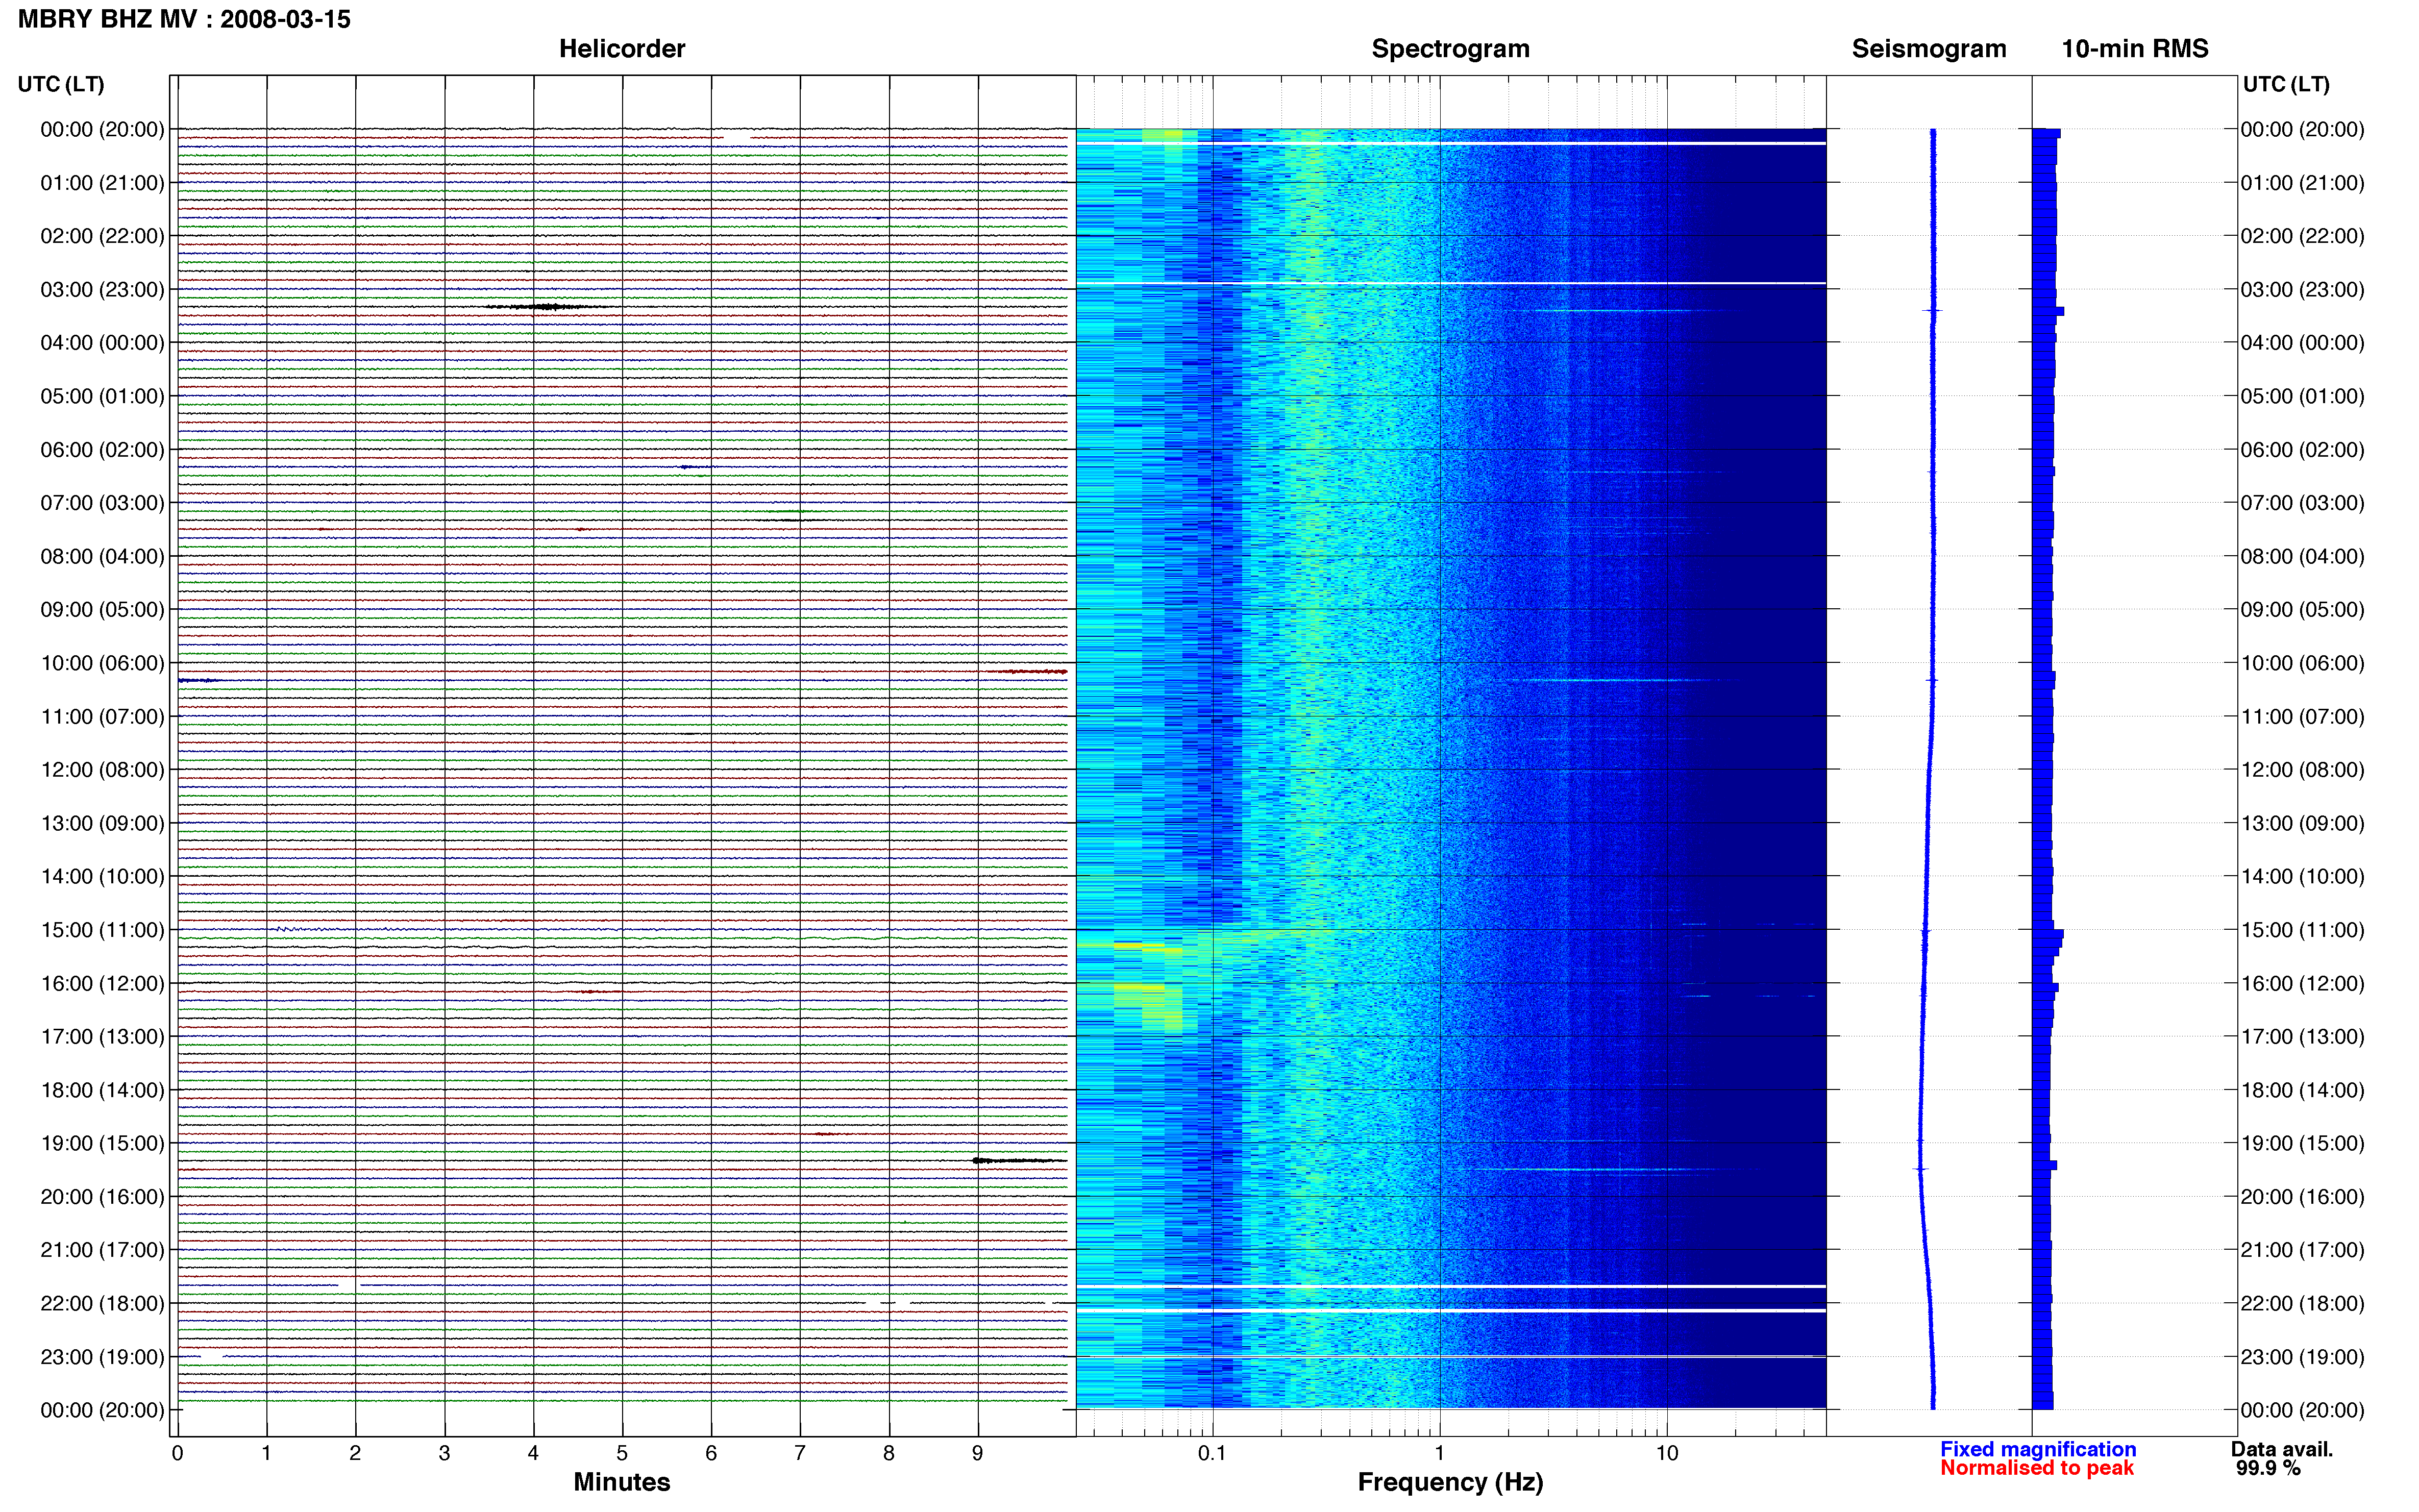Click '07:00 (03:00)' on the left time axis

tap(102, 503)
